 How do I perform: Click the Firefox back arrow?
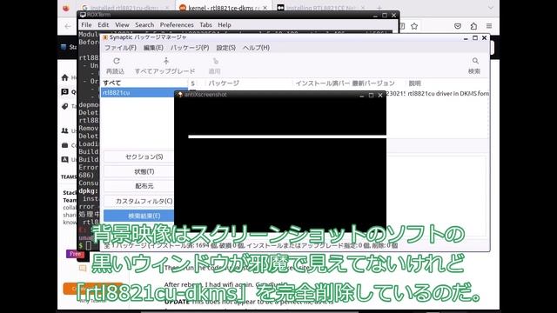(x=68, y=26)
